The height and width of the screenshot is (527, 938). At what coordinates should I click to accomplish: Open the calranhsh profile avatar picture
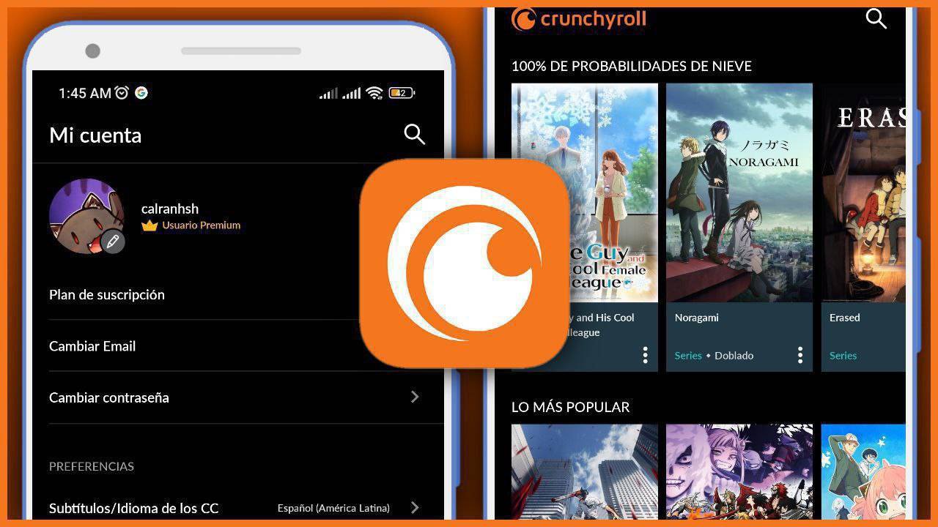[x=86, y=216]
